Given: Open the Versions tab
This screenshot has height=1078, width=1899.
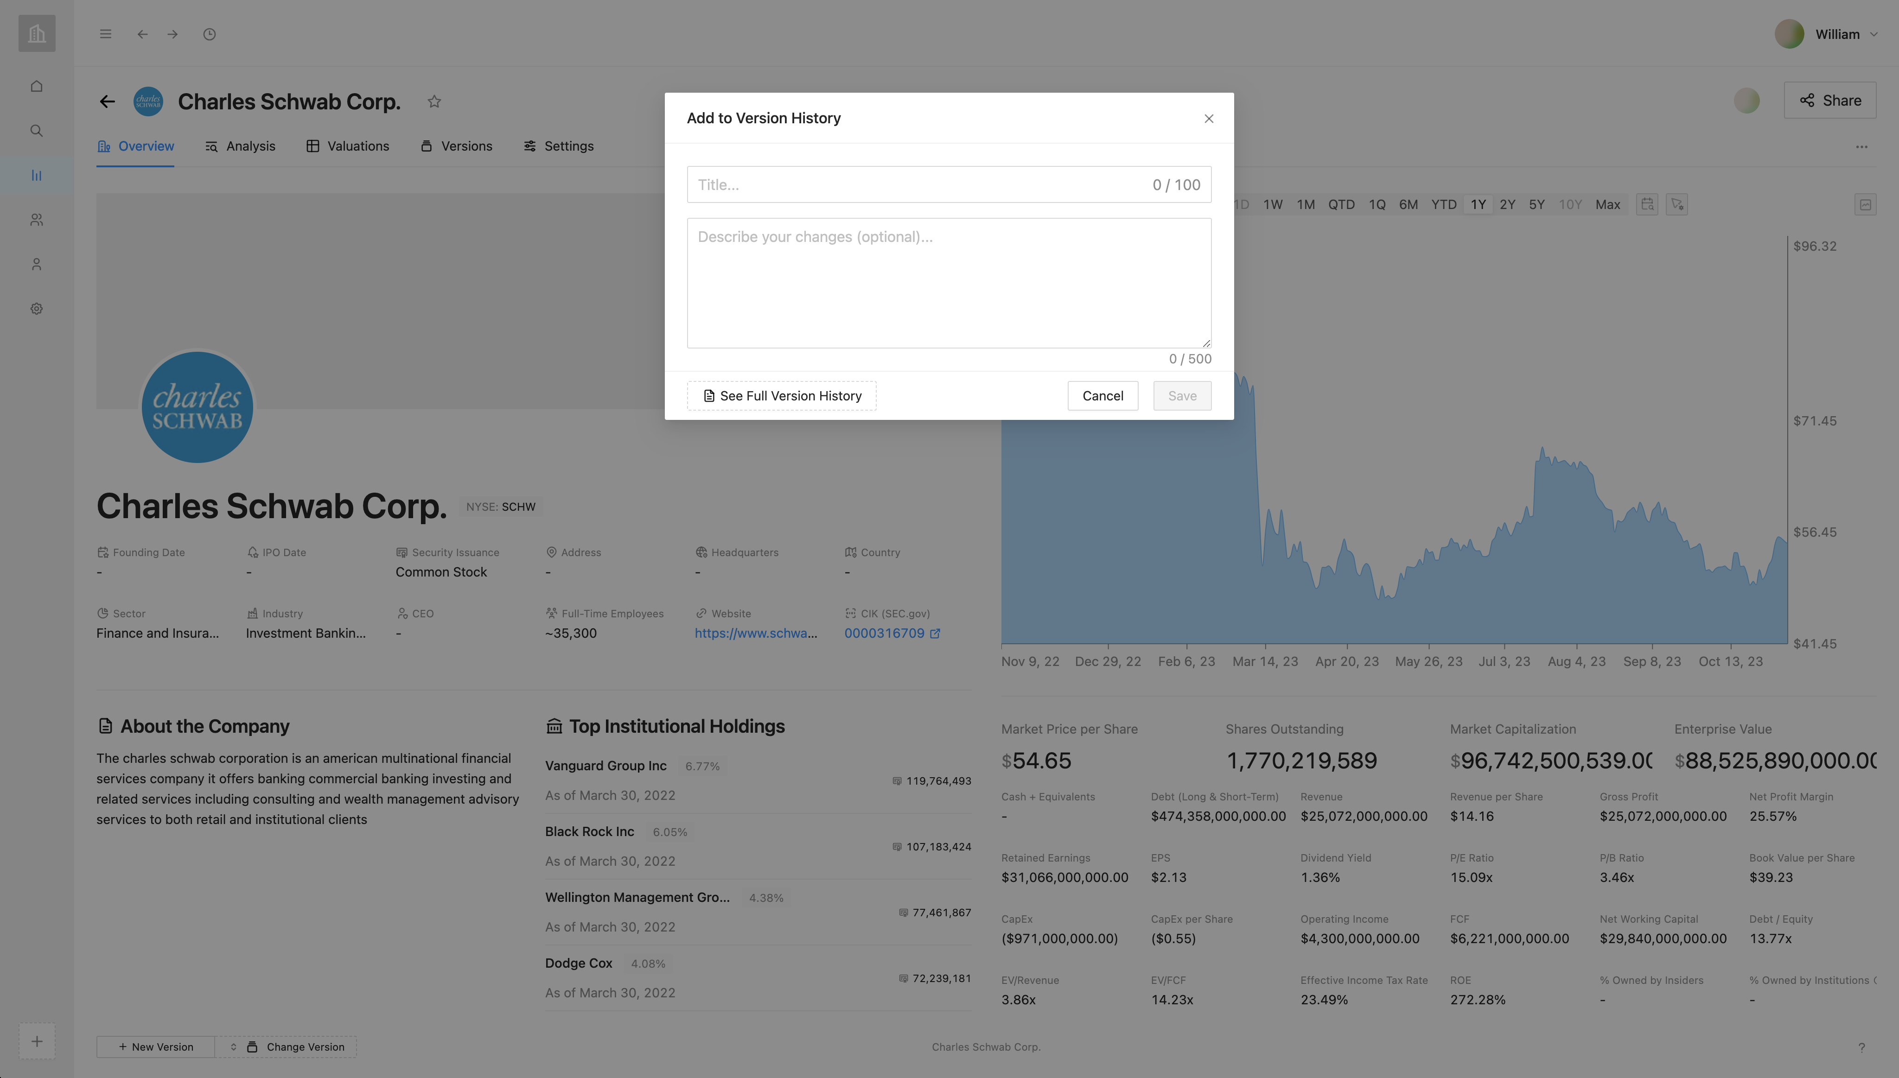Looking at the screenshot, I should pos(456,146).
